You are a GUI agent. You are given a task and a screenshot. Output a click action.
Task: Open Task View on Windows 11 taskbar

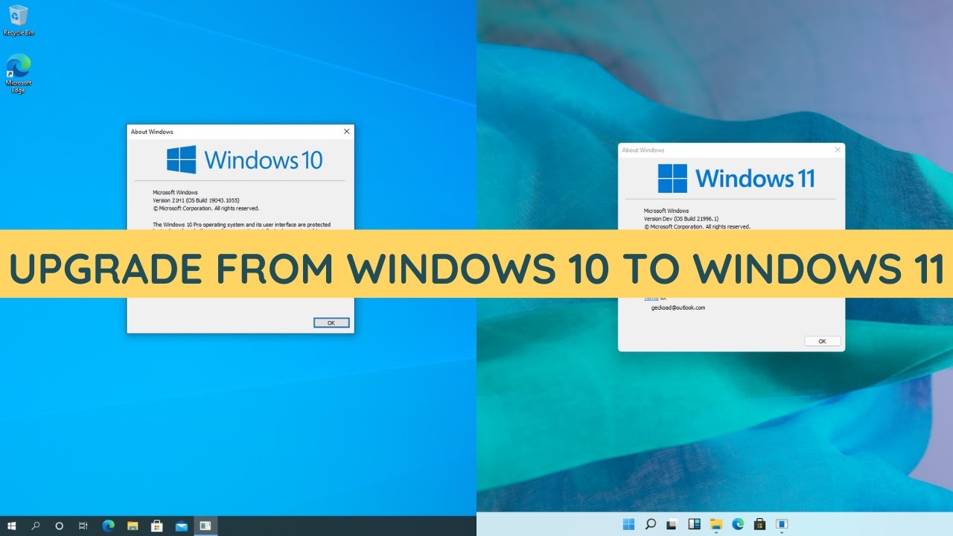(x=672, y=524)
